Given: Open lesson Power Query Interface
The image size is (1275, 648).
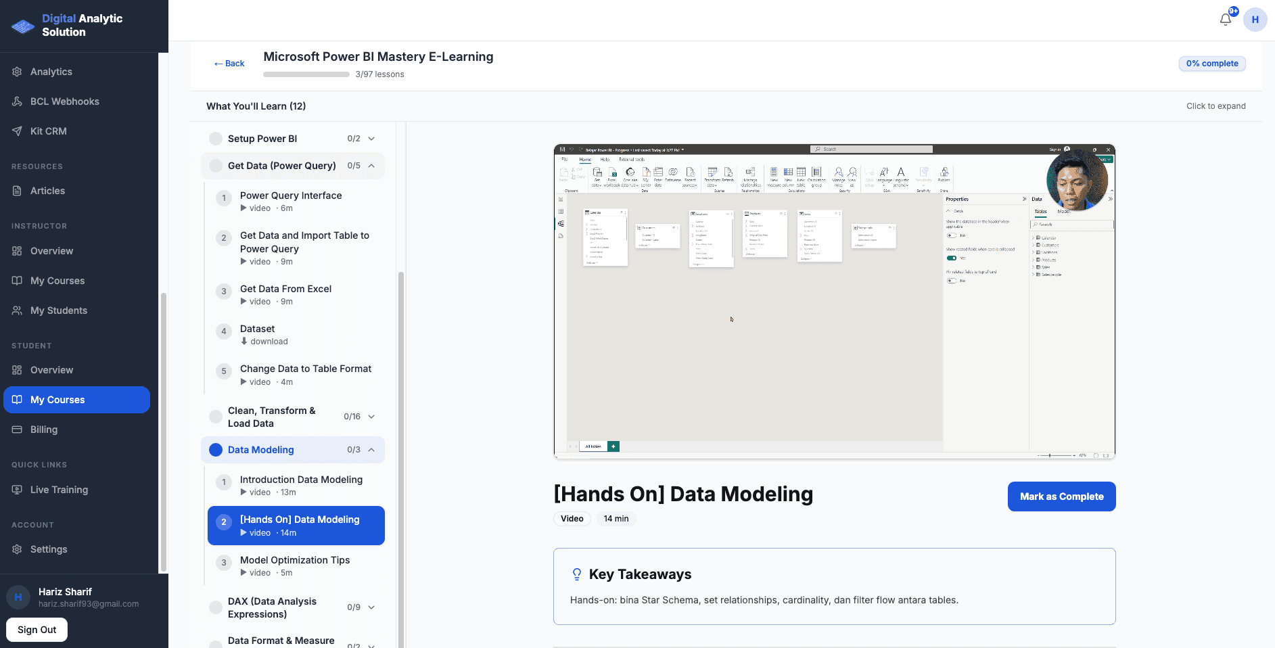Looking at the screenshot, I should point(296,202).
